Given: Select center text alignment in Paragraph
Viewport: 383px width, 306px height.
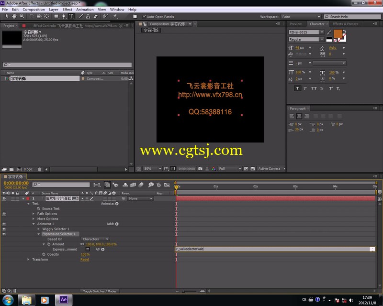Looking at the screenshot, I should coord(299,116).
